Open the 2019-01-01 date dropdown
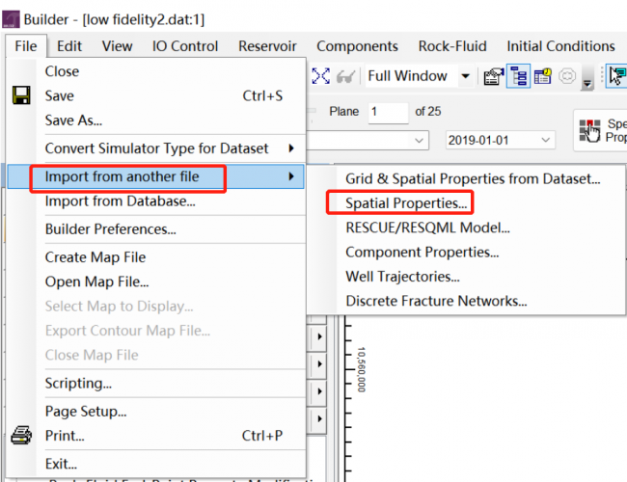This screenshot has height=482, width=627. click(x=547, y=140)
